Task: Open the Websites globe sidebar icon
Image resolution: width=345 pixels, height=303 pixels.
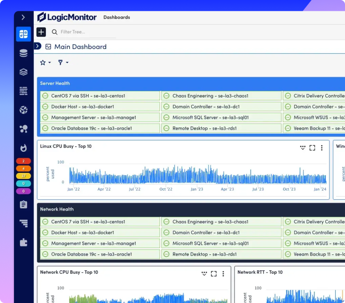Action: pyautogui.click(x=24, y=110)
